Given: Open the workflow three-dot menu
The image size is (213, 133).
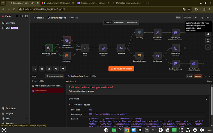Looking at the screenshot, I should [x=207, y=18].
